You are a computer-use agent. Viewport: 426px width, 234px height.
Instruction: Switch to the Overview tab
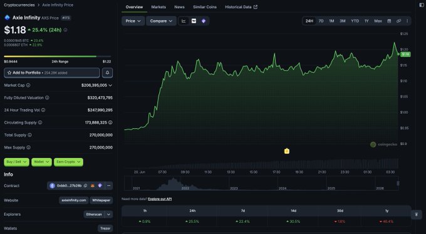(x=134, y=7)
